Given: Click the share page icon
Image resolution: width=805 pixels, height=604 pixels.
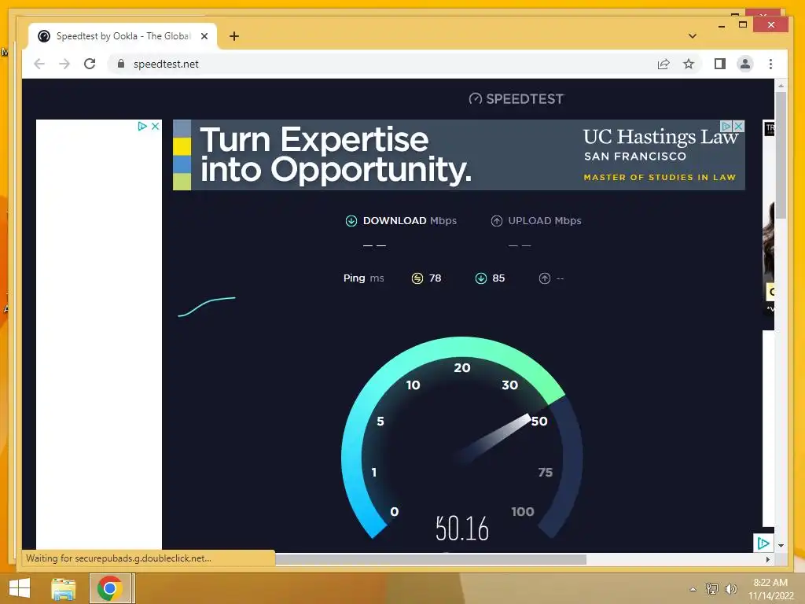Looking at the screenshot, I should 663,64.
